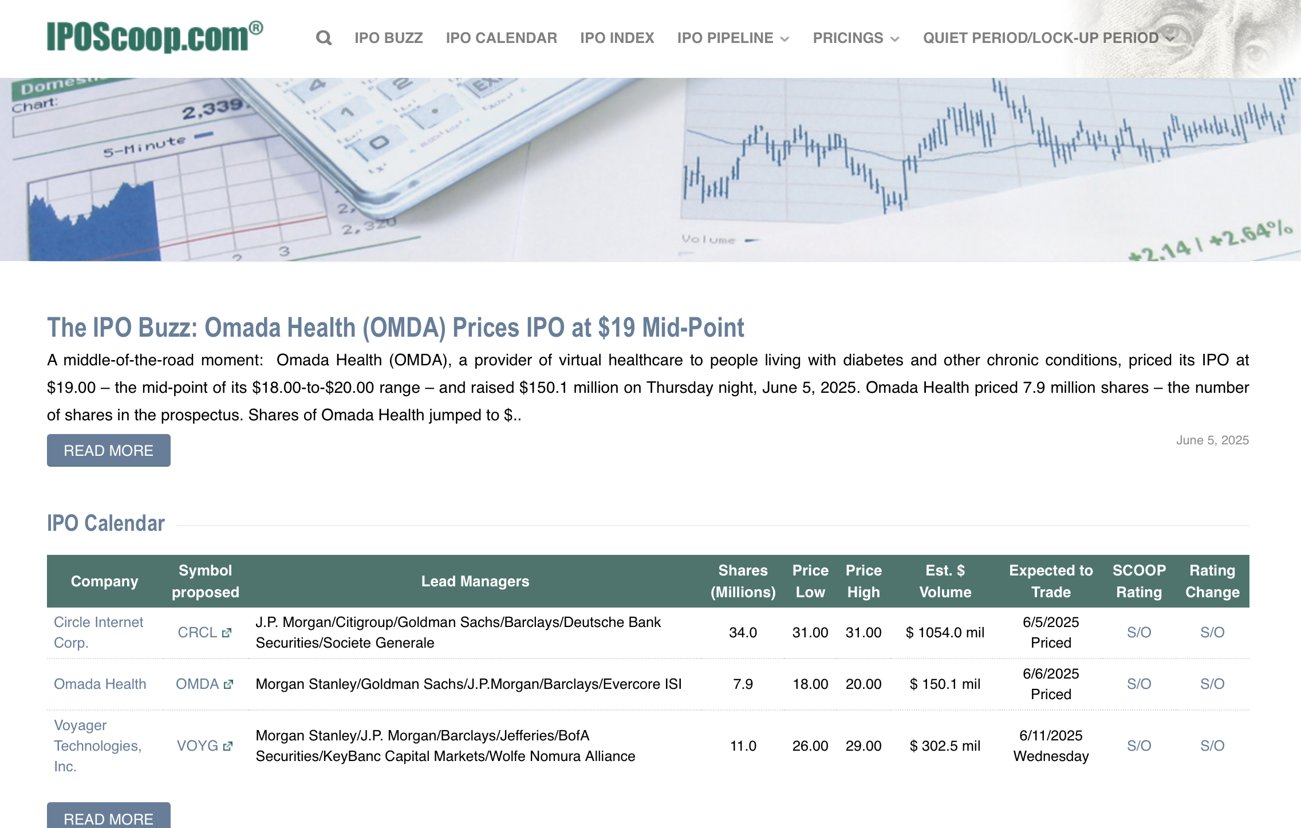Screen dimensions: 1301x828
Task: Click the 29.00 price high cell
Action: point(864,746)
